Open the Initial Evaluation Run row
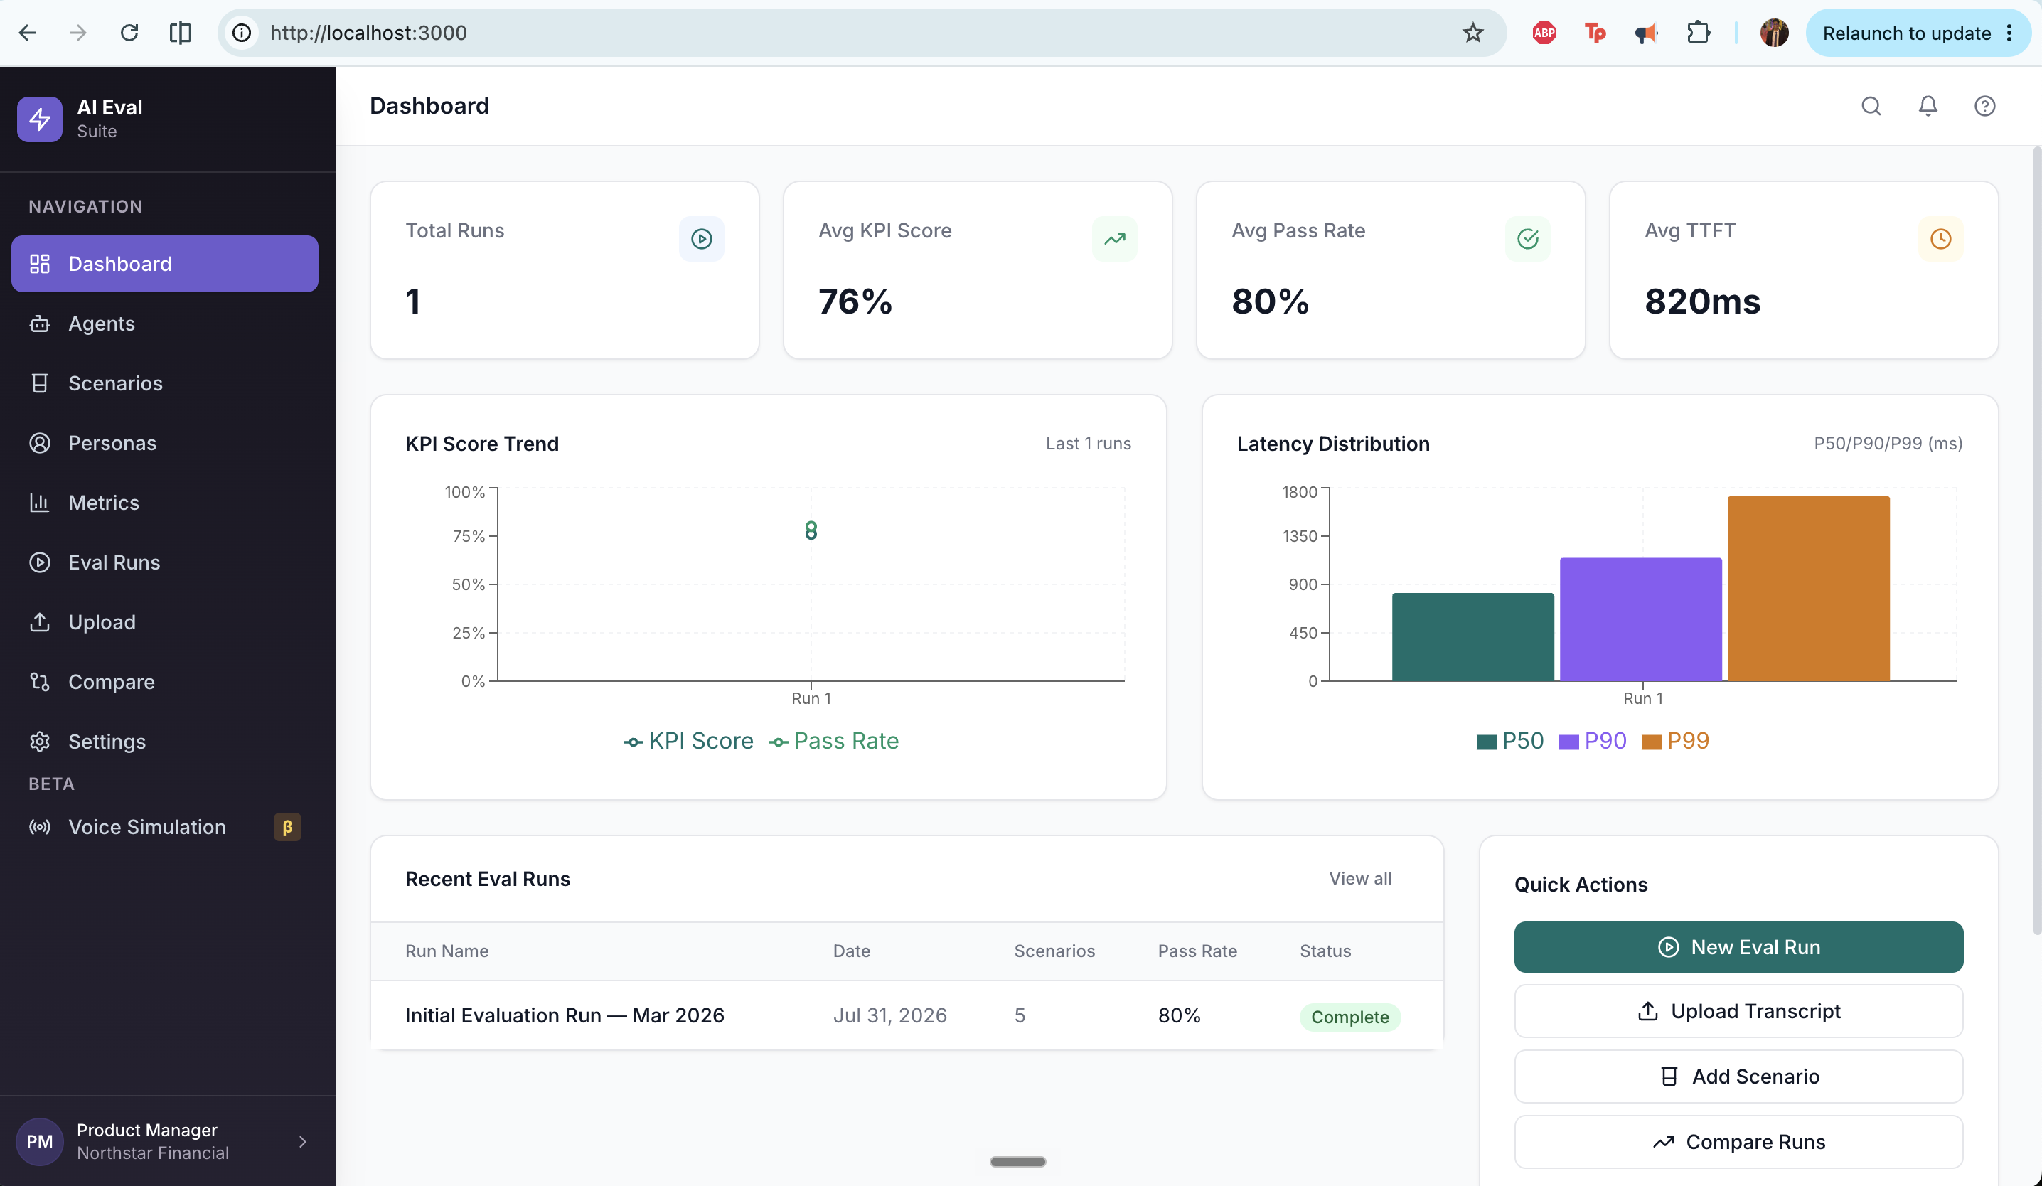2042x1186 pixels. (x=907, y=1016)
